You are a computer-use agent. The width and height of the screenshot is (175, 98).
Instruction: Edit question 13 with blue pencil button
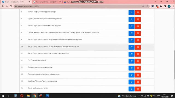coord(132,68)
